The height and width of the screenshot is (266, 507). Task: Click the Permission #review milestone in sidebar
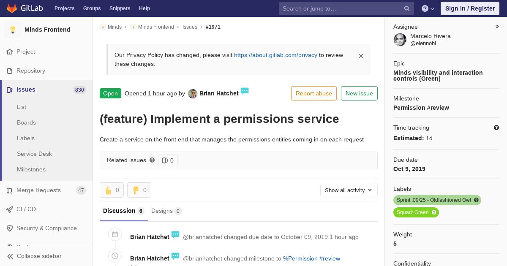(421, 108)
